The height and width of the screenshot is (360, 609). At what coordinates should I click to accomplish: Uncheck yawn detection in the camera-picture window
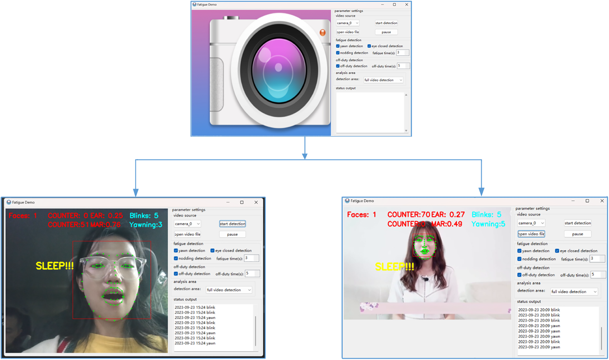click(x=338, y=46)
